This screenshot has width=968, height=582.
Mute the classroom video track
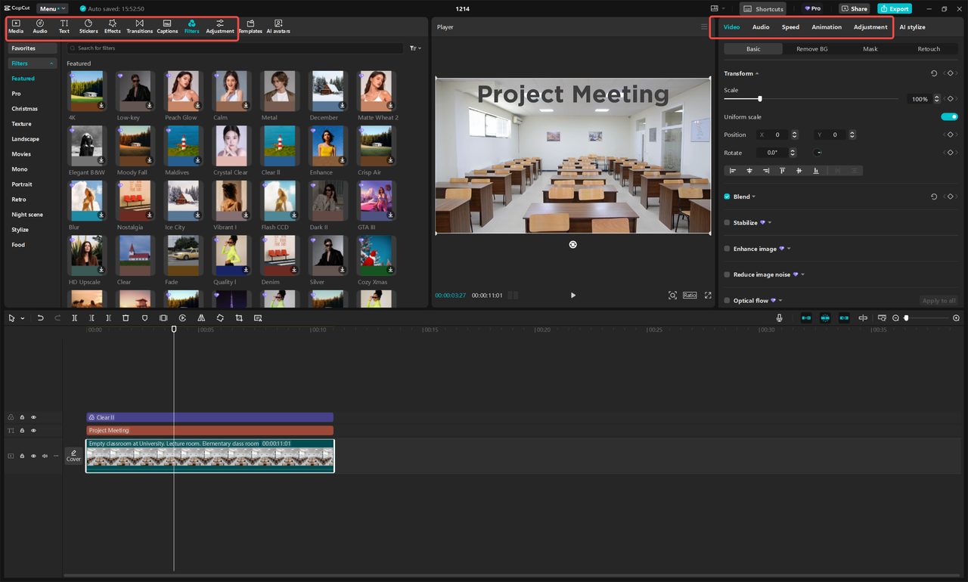44,456
